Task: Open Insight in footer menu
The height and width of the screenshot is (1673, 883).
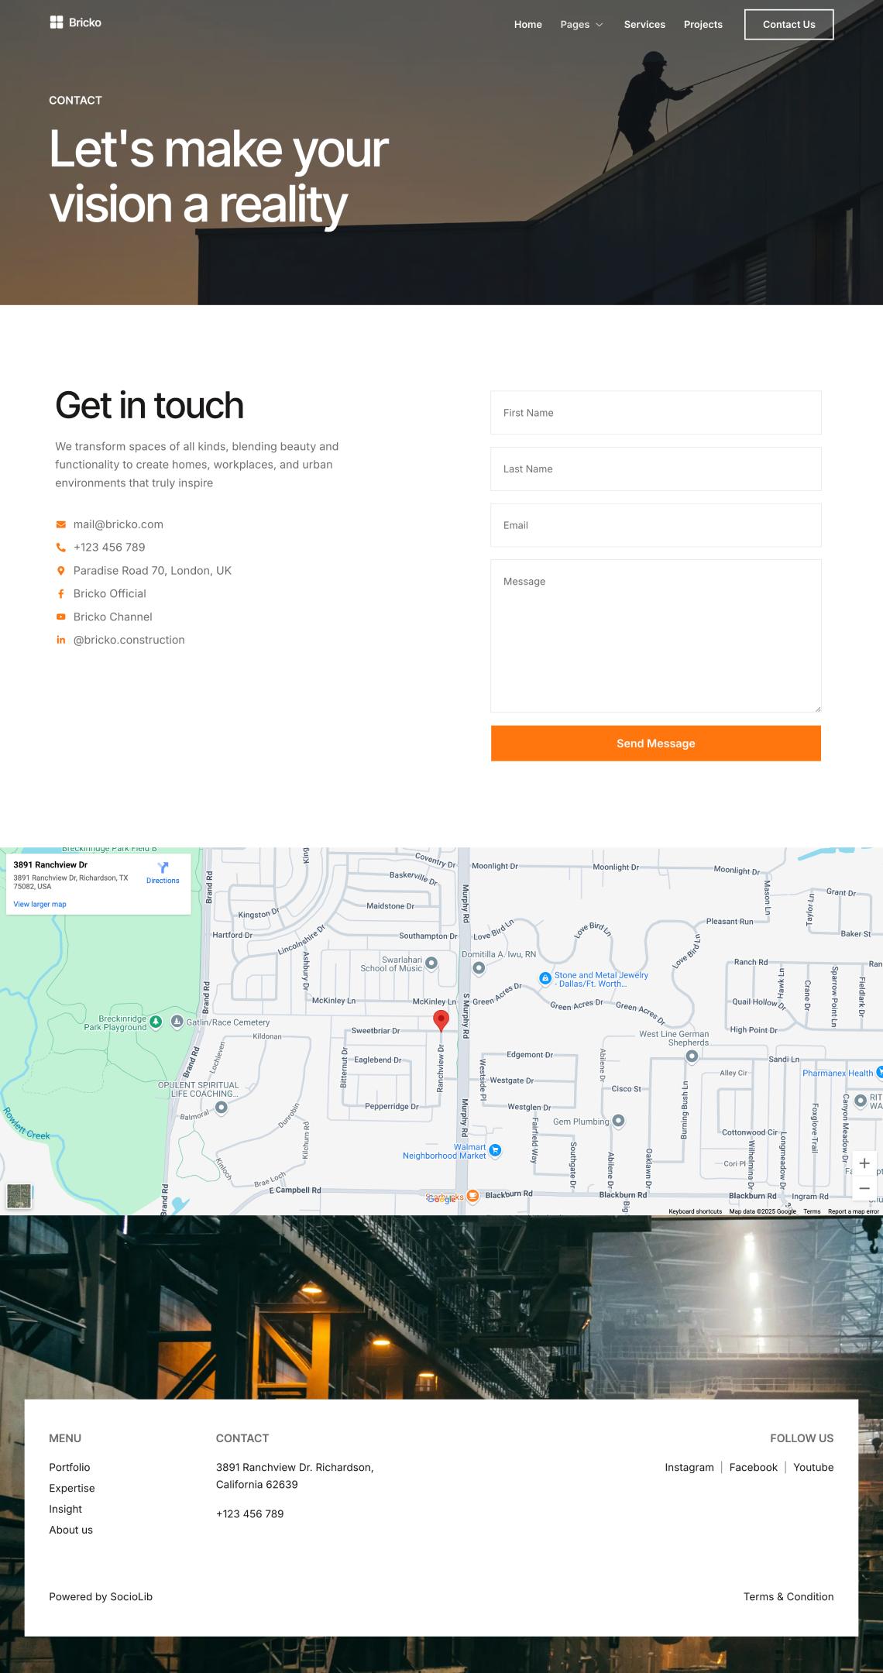Action: [66, 1510]
